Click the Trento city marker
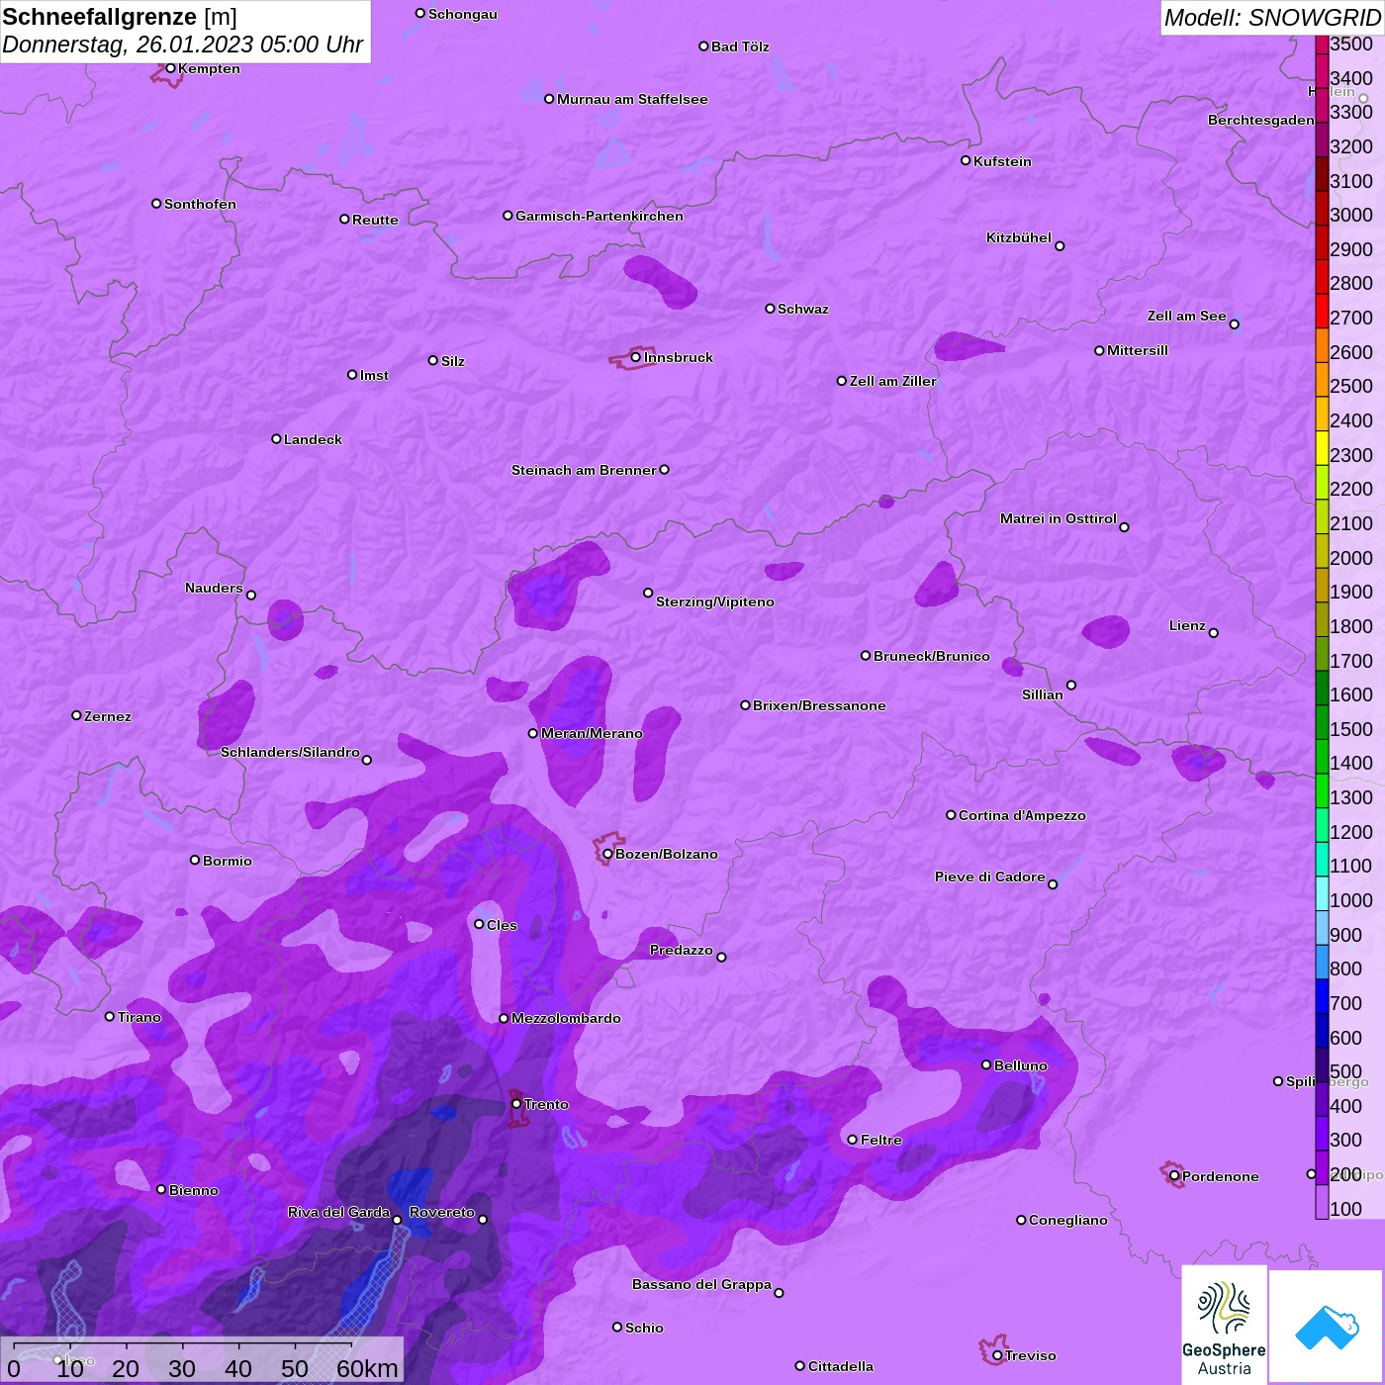This screenshot has width=1385, height=1385. tap(516, 1104)
